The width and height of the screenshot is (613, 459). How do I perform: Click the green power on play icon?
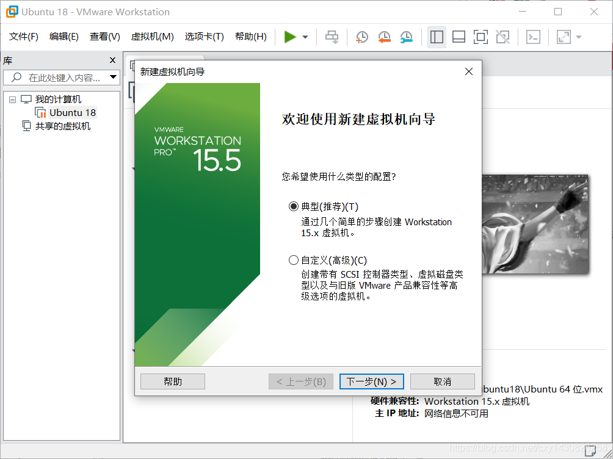(x=289, y=37)
